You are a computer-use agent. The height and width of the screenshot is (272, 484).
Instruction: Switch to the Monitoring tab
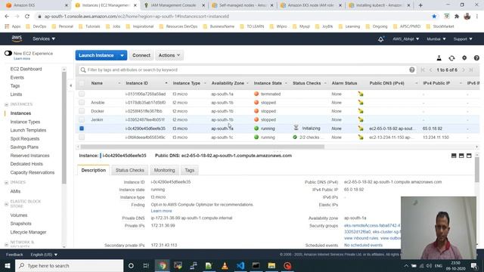coord(165,170)
